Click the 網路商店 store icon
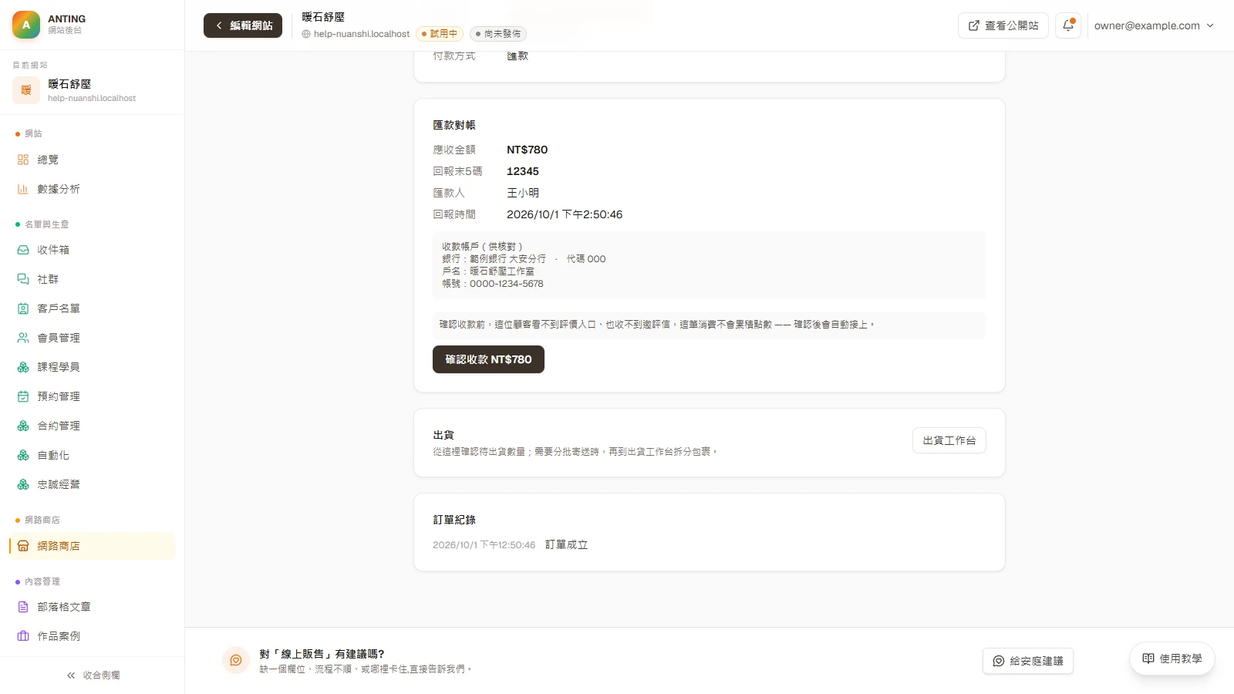1234x694 pixels. click(23, 546)
